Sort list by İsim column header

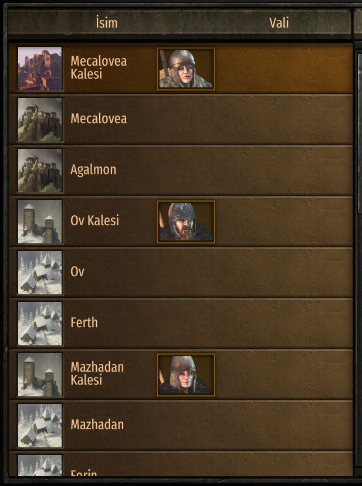coord(107,23)
